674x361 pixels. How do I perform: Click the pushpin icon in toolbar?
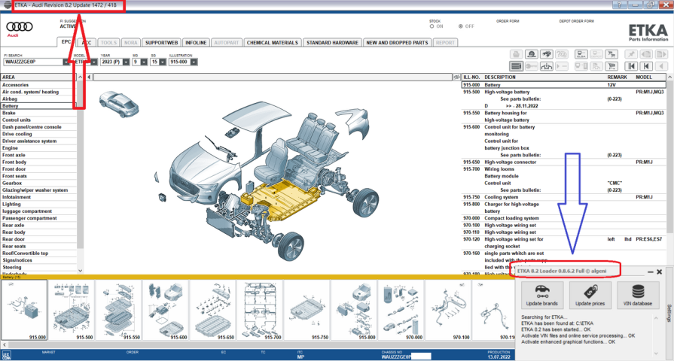coord(631,54)
